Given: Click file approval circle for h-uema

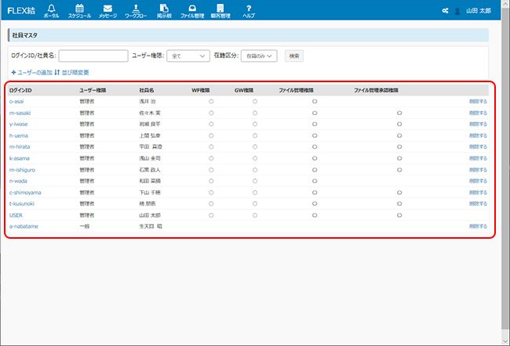Looking at the screenshot, I should (x=399, y=135).
